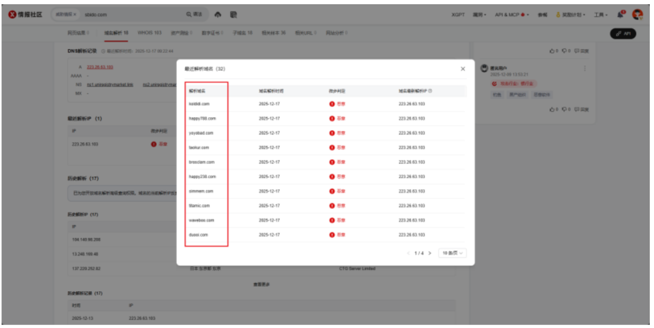Click the koldidi.com domain link
This screenshot has height=328, width=654.
[199, 104]
